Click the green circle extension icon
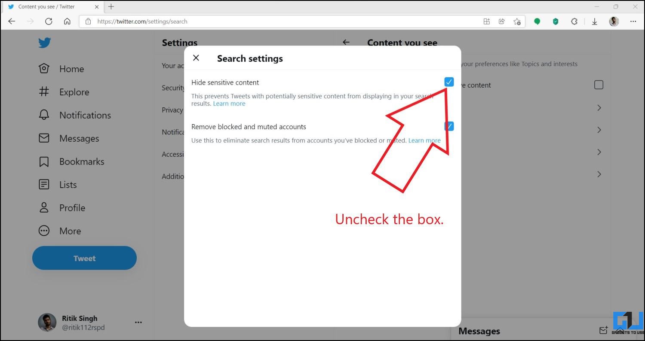645x341 pixels. pyautogui.click(x=537, y=21)
